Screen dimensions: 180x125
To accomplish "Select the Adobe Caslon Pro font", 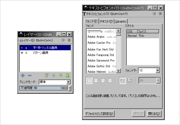I will (x=101, y=43).
